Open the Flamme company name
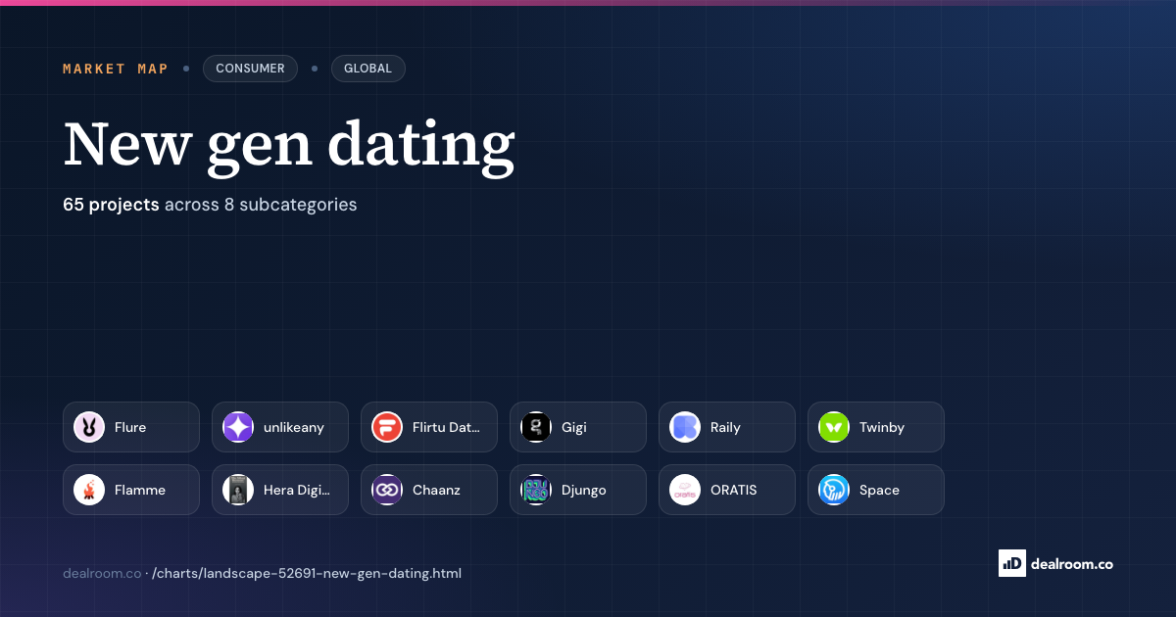The image size is (1176, 617). click(x=140, y=490)
